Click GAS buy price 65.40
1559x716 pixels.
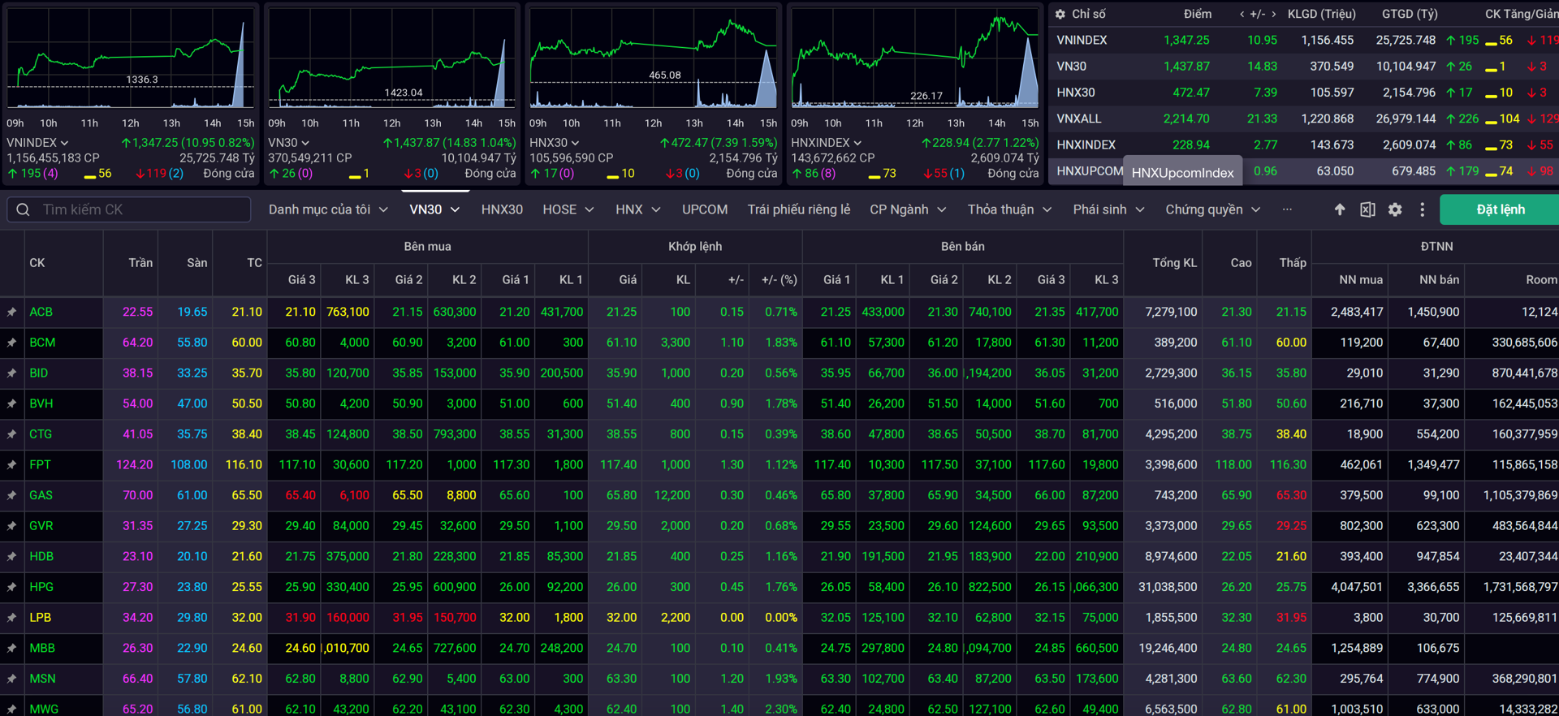tap(300, 495)
